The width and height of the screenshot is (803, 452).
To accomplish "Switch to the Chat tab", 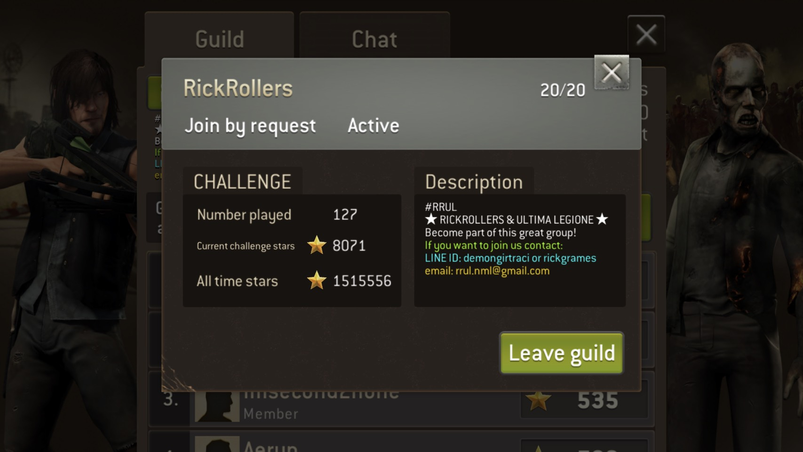I will coord(374,40).
